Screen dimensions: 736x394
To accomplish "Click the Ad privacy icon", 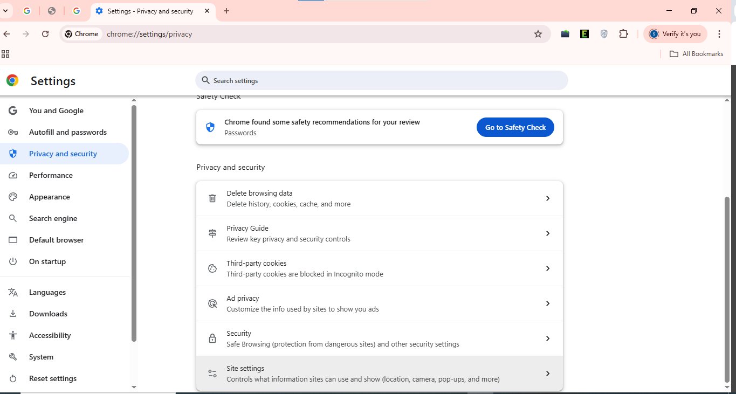I will coord(212,303).
